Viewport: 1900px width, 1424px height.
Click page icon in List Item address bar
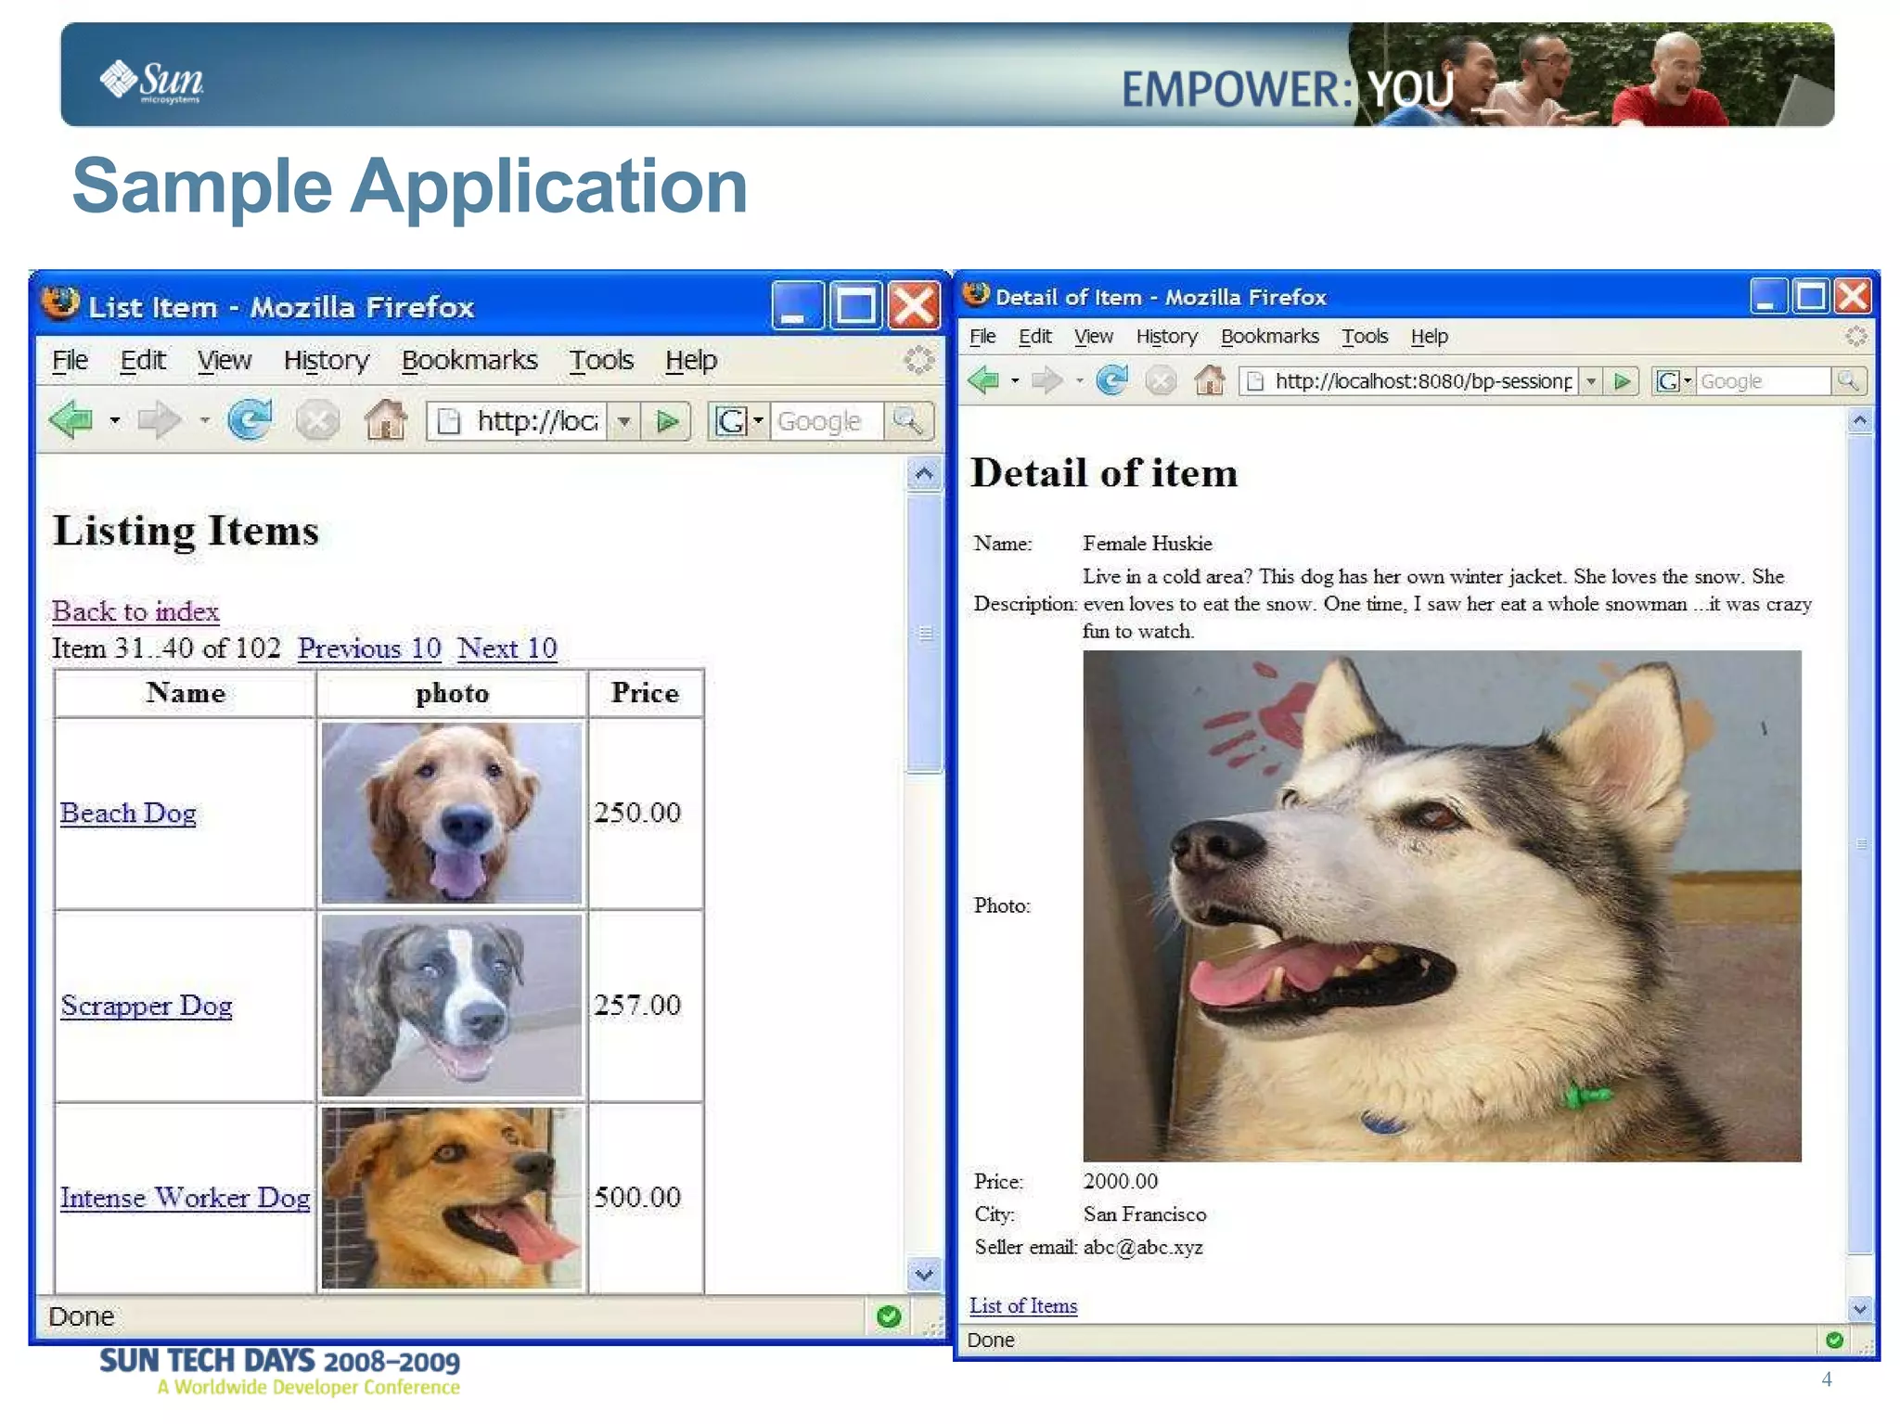[449, 421]
